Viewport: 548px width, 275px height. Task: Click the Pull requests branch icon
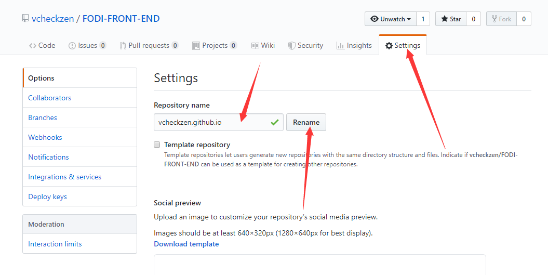123,46
